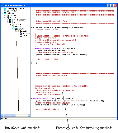Click the cyan icon of the highlighted tree node
The image size is (118, 133).
click(x=16, y=29)
